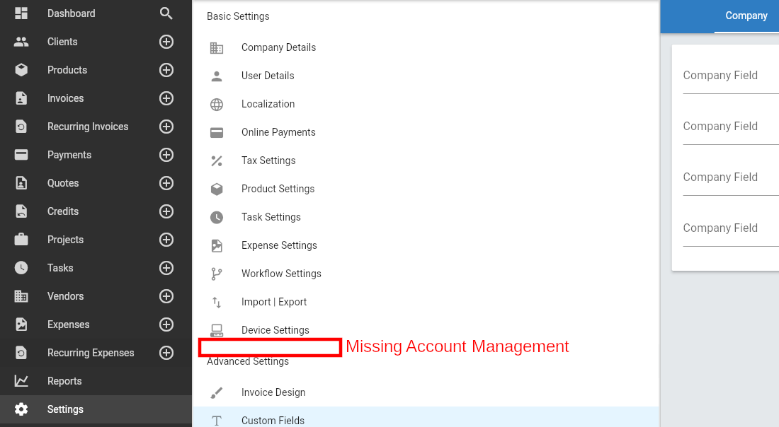Click the Tax Settings percent icon
The width and height of the screenshot is (779, 427).
[x=217, y=160]
